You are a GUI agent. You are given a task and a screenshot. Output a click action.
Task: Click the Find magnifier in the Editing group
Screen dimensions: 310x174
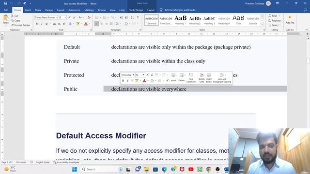(273, 16)
